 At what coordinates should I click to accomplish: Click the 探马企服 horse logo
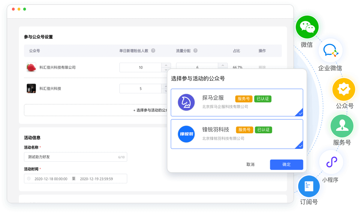(x=186, y=102)
